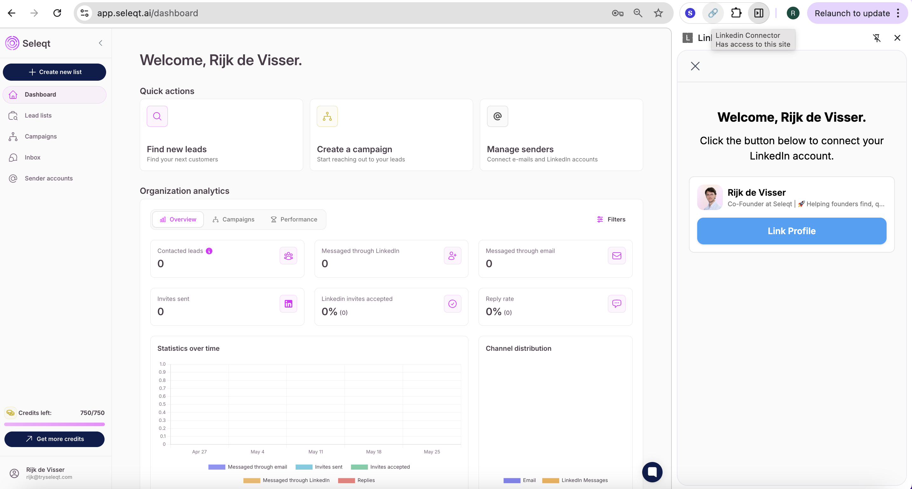The image size is (912, 489).
Task: Open the analytics Filters control
Action: tap(611, 219)
